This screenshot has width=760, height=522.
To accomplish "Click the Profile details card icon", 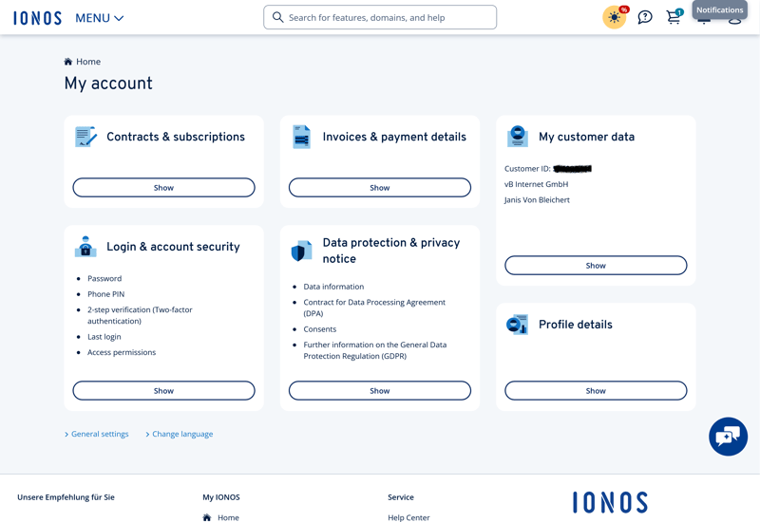I will pyautogui.click(x=517, y=325).
